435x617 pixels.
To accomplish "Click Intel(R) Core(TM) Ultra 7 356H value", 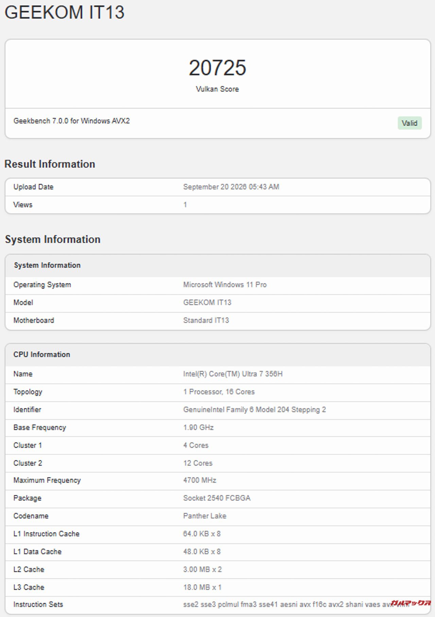I will 233,374.
